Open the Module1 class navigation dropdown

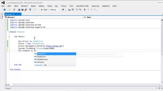coord(44,17)
